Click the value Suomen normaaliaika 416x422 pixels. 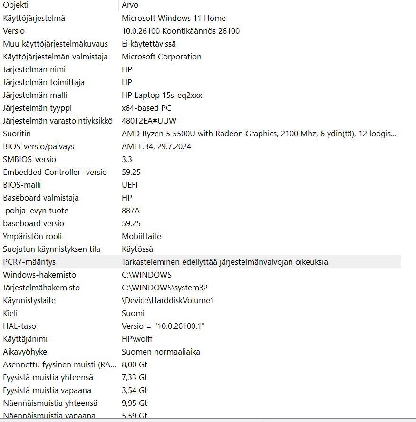coord(161,352)
